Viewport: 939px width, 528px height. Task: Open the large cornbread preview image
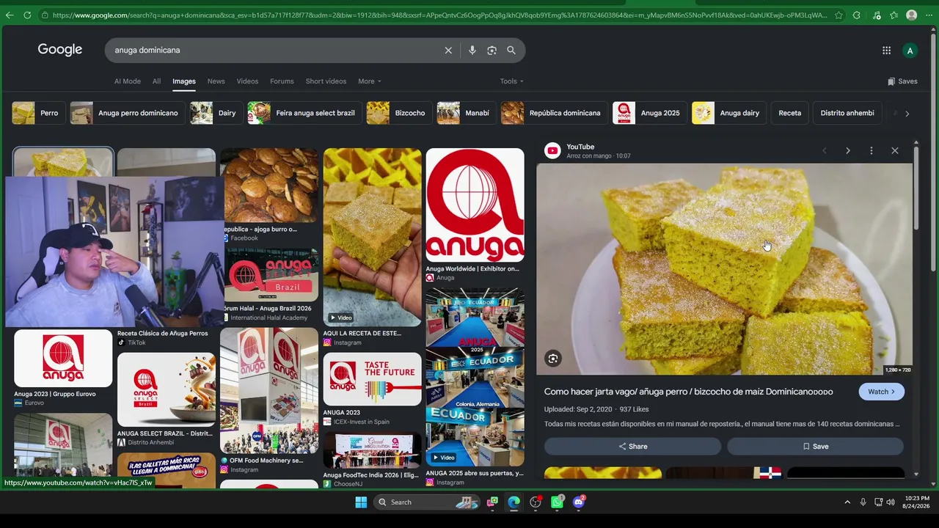725,269
